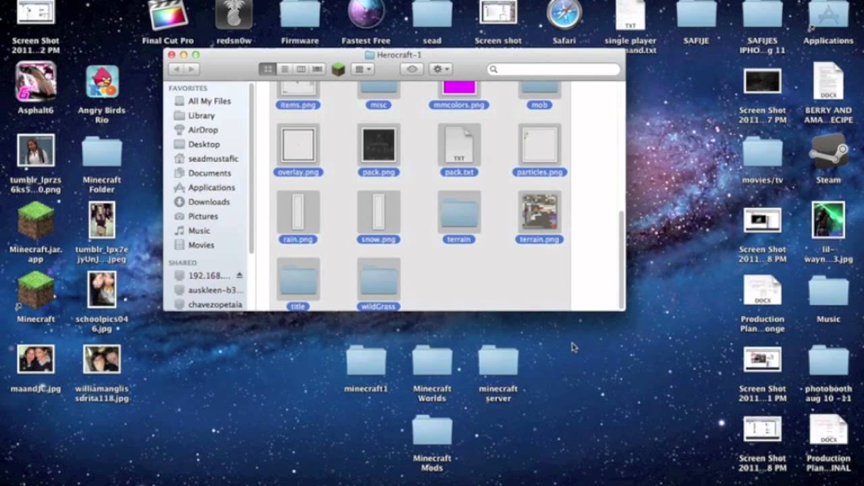This screenshot has height=486, width=864.
Task: Select Fastest Free app icon on desktop
Action: (366, 15)
